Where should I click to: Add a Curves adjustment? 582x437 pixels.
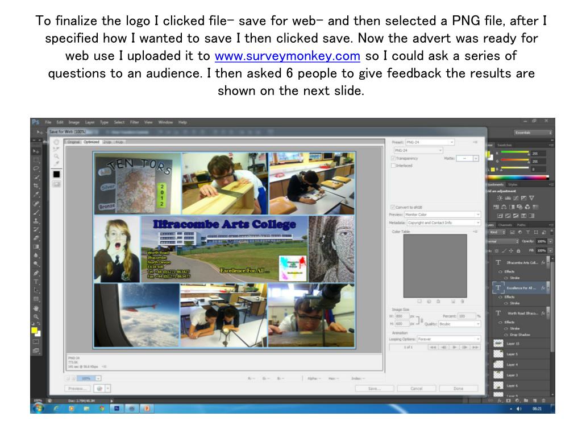[x=516, y=198]
